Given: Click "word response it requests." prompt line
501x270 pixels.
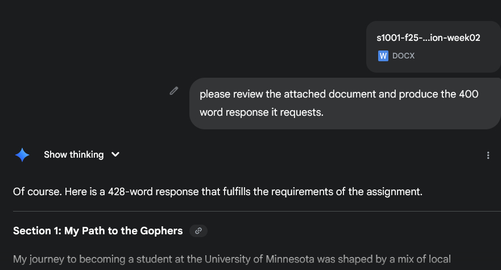Looking at the screenshot, I should pyautogui.click(x=261, y=112).
